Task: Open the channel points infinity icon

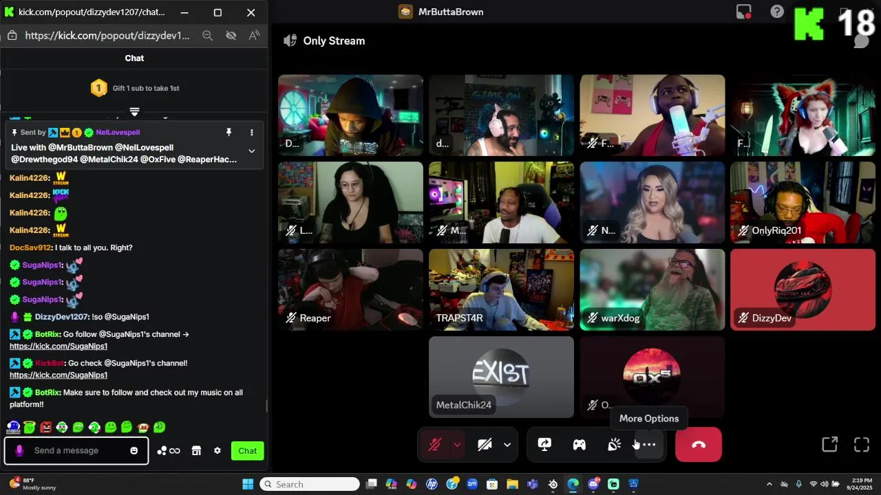Action: [x=169, y=451]
